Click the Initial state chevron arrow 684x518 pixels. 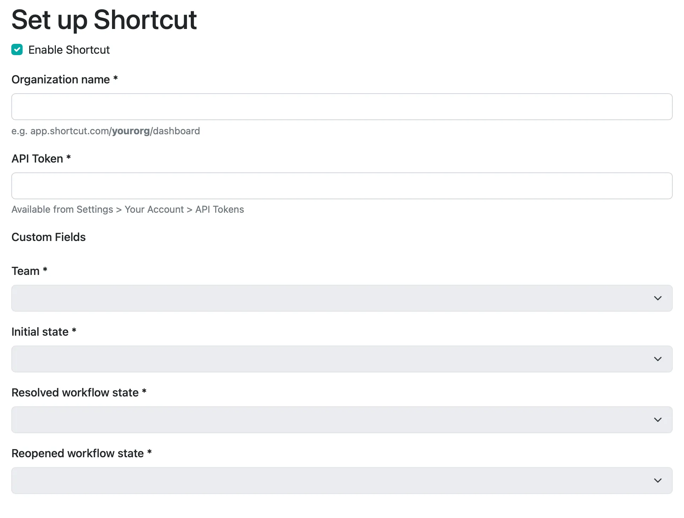point(658,359)
